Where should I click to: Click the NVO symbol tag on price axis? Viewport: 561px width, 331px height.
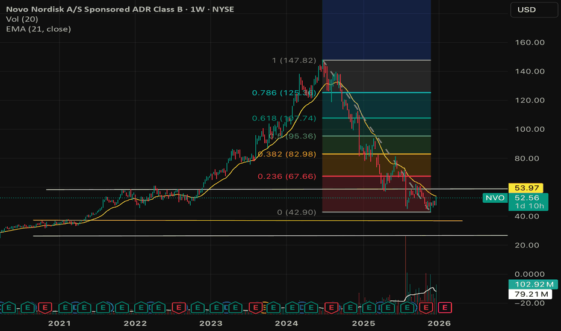pos(495,198)
